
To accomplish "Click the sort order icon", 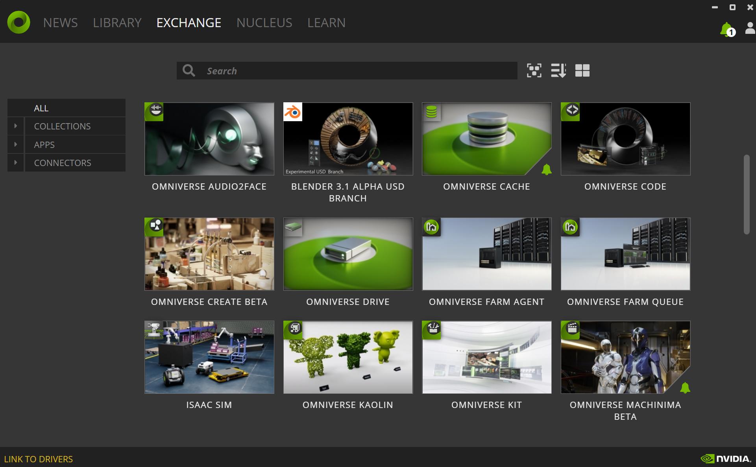I will [558, 71].
